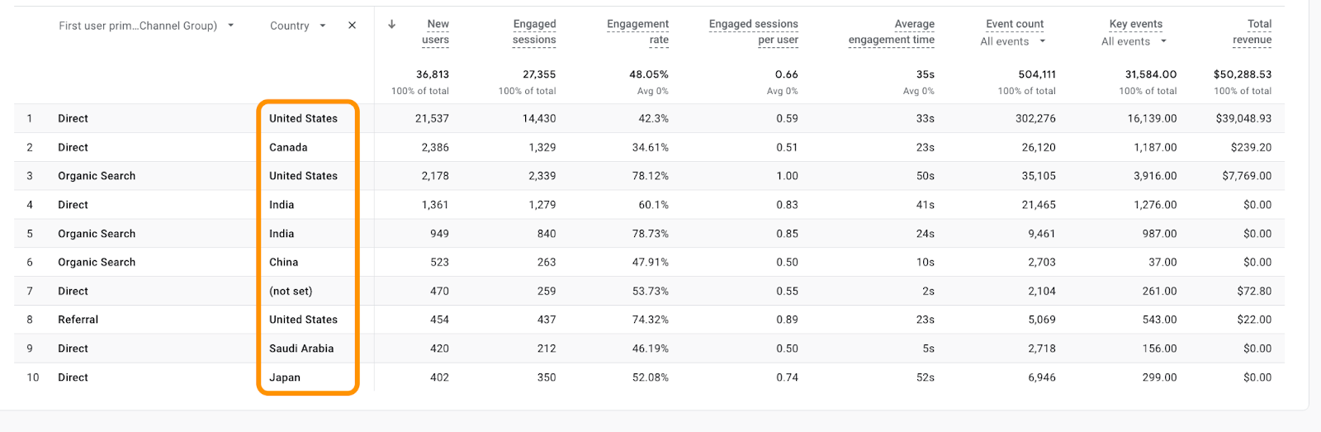Click the Average engagement time header

[892, 31]
